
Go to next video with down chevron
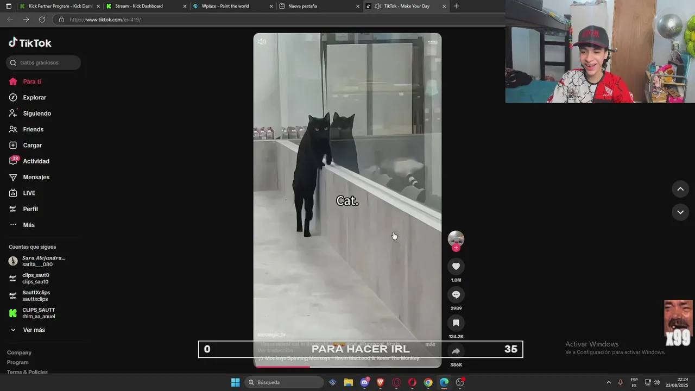680,212
